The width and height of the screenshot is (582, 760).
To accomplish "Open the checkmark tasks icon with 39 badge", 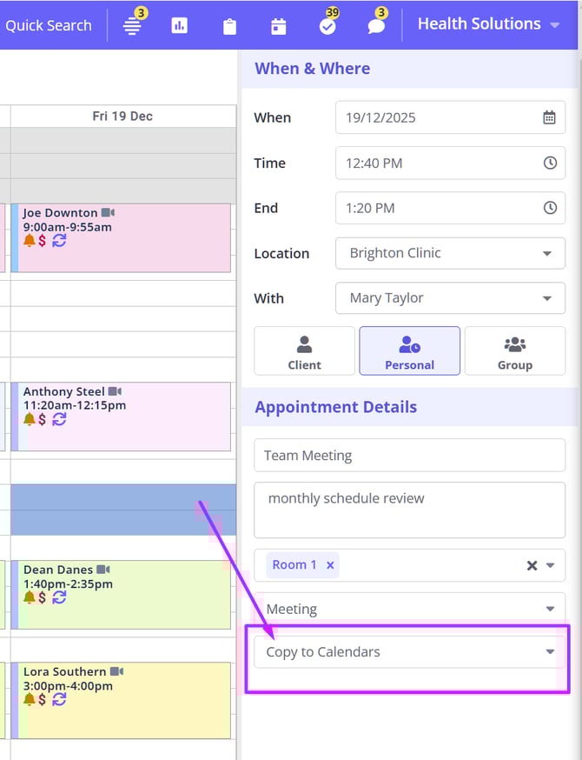I will [327, 26].
